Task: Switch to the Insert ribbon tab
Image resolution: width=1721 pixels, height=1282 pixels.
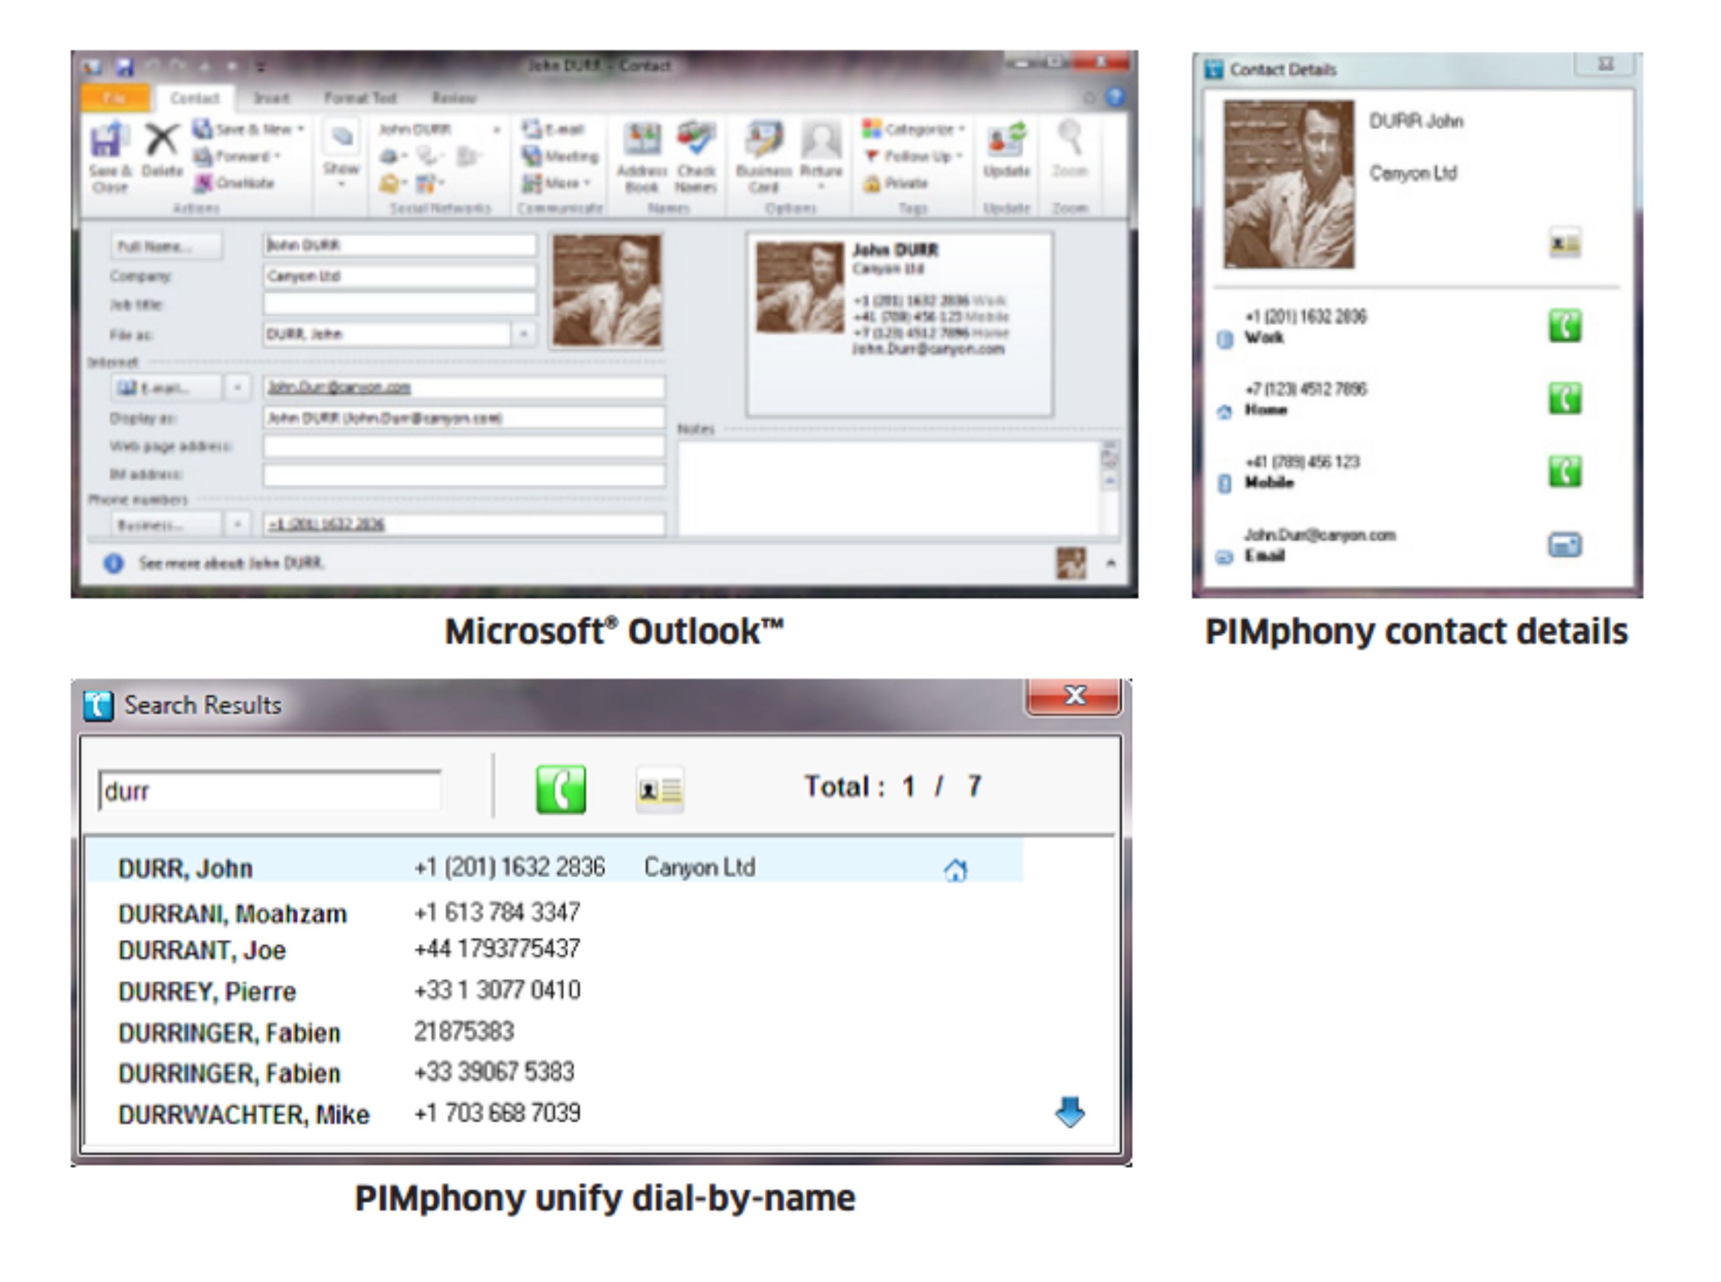Action: 272,98
